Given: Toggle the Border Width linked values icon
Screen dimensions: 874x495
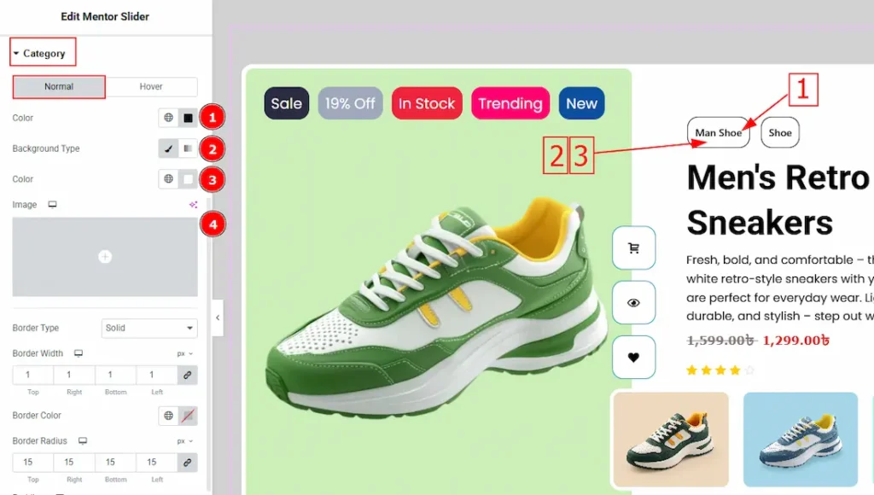Looking at the screenshot, I should [x=188, y=375].
